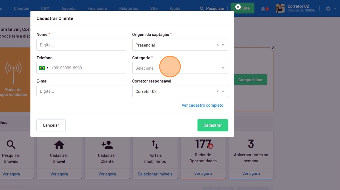Click the notification bell icon
340x190 pixels.
click(x=263, y=9)
